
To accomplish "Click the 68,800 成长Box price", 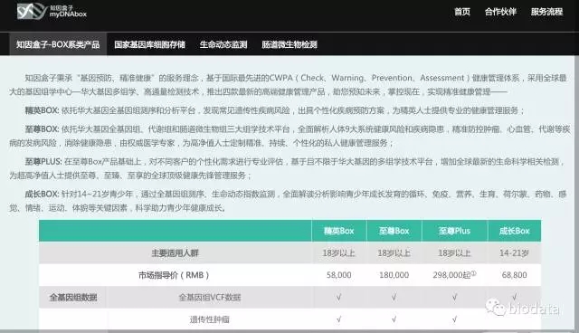I will [515, 275].
